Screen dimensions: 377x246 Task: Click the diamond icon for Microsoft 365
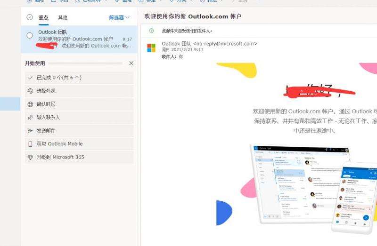[31, 157]
